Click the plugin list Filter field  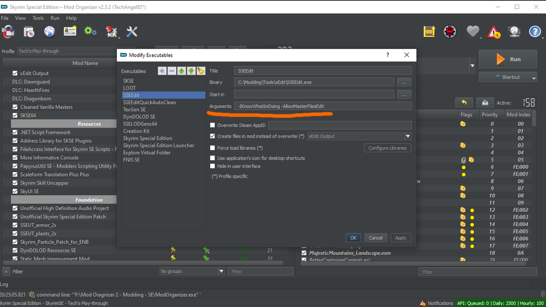pos(478,272)
